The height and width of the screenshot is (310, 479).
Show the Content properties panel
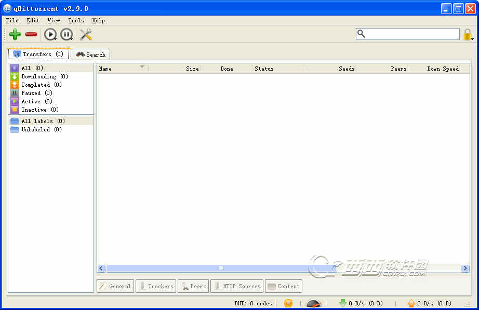(284, 286)
